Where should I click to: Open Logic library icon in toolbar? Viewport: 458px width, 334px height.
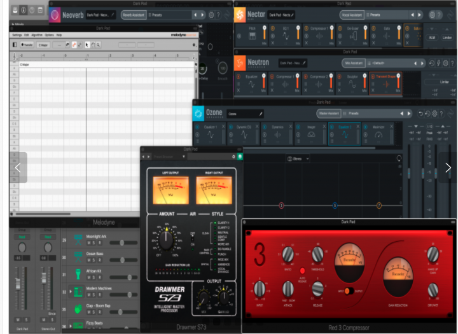pos(15,10)
